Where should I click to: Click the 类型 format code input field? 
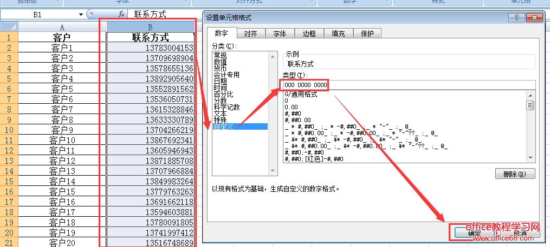coord(409,85)
